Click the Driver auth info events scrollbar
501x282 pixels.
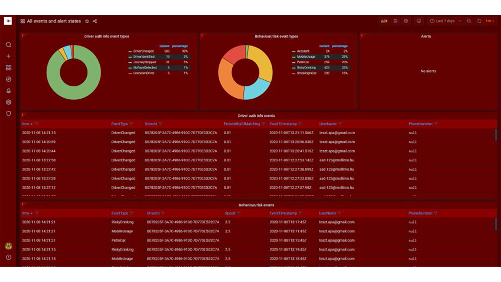[496, 135]
